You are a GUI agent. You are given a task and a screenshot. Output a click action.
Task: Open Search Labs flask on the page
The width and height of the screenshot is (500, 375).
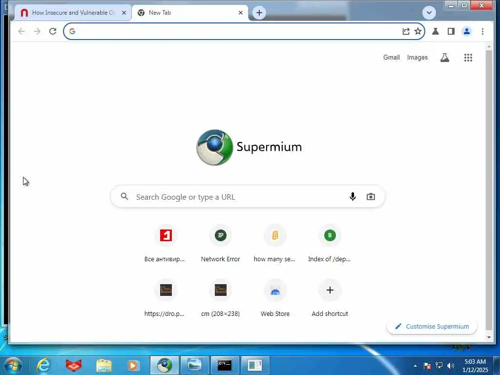pos(444,58)
